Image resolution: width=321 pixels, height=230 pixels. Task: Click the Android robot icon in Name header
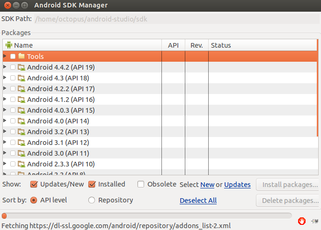coord(9,45)
